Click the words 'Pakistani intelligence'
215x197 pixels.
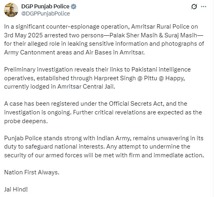coord(161,70)
